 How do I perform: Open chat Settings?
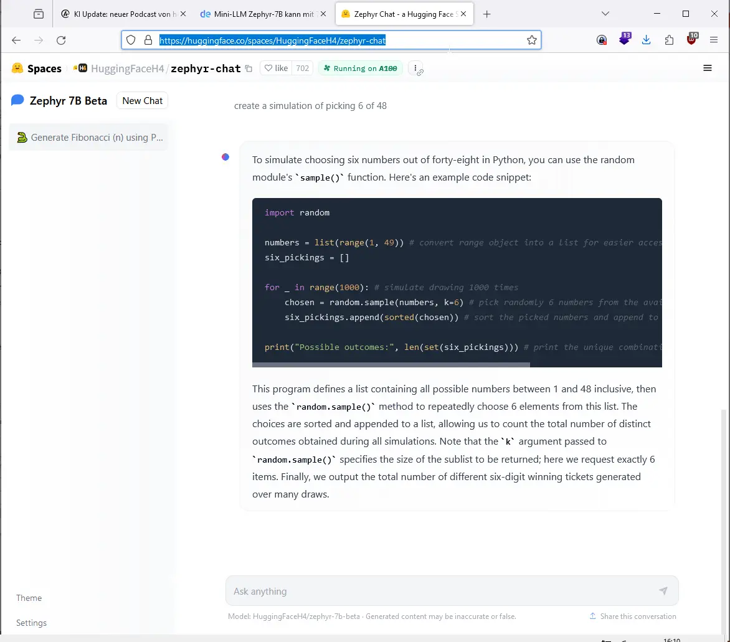(31, 623)
